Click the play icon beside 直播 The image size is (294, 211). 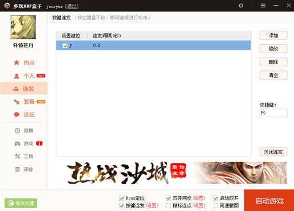click(x=17, y=130)
